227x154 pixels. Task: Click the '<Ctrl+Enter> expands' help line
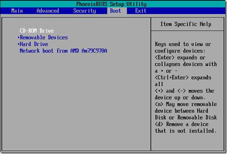[183, 78]
